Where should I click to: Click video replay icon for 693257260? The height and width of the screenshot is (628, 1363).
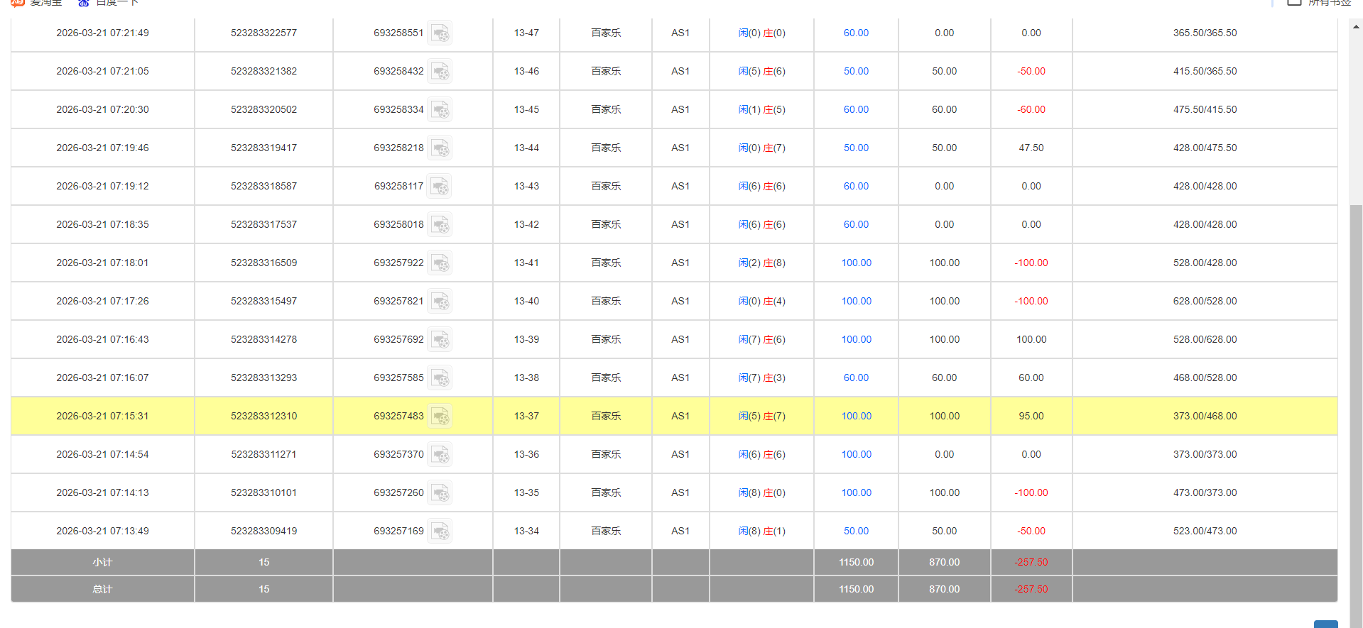point(440,493)
